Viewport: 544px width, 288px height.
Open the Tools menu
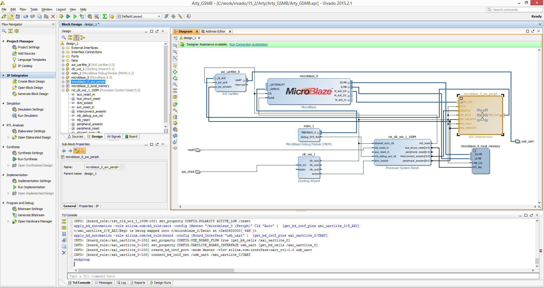click(34, 9)
